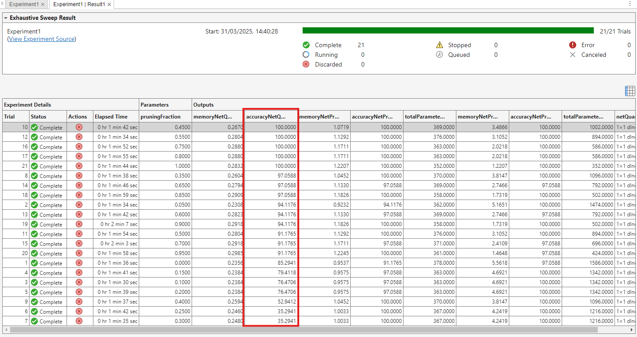Click the Running status circle icon
The height and width of the screenshot is (337, 637).
point(306,54)
